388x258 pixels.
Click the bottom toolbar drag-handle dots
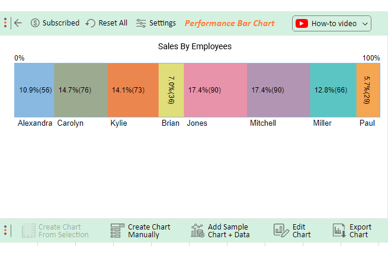[x=5, y=230]
